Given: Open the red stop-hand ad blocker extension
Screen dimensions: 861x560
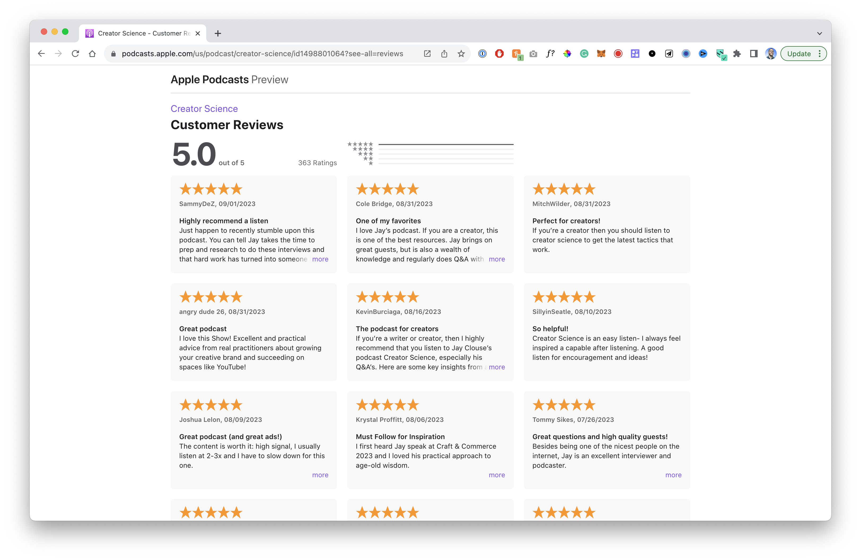Looking at the screenshot, I should (499, 54).
